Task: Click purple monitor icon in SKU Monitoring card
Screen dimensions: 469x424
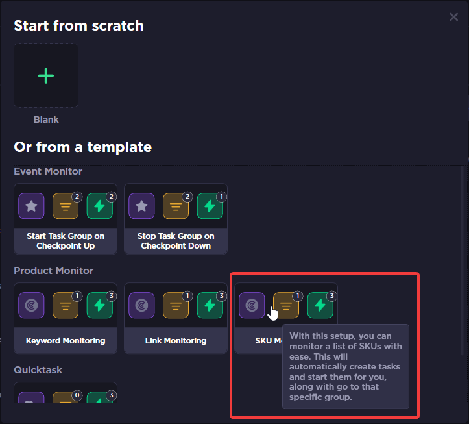Action: [252, 305]
